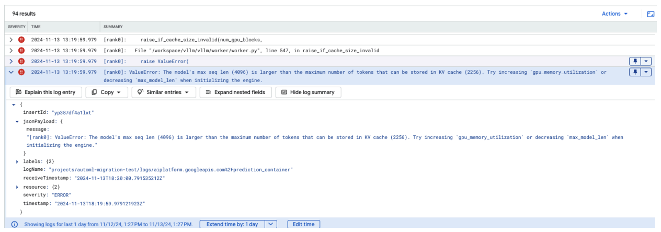Open the Similar entries dropdown
Screen dimensions: 661x232
[163, 92]
